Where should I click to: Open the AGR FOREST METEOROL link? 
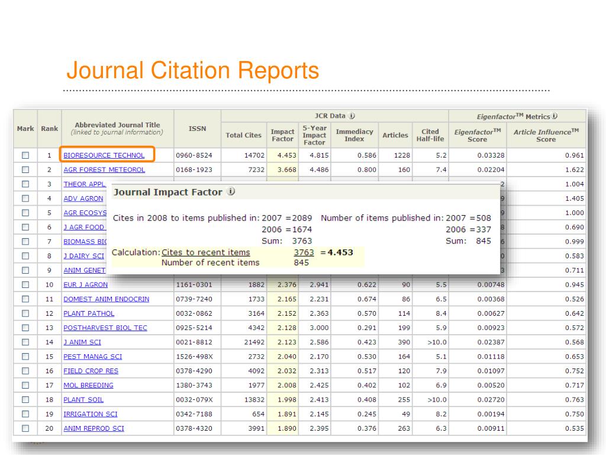(104, 169)
